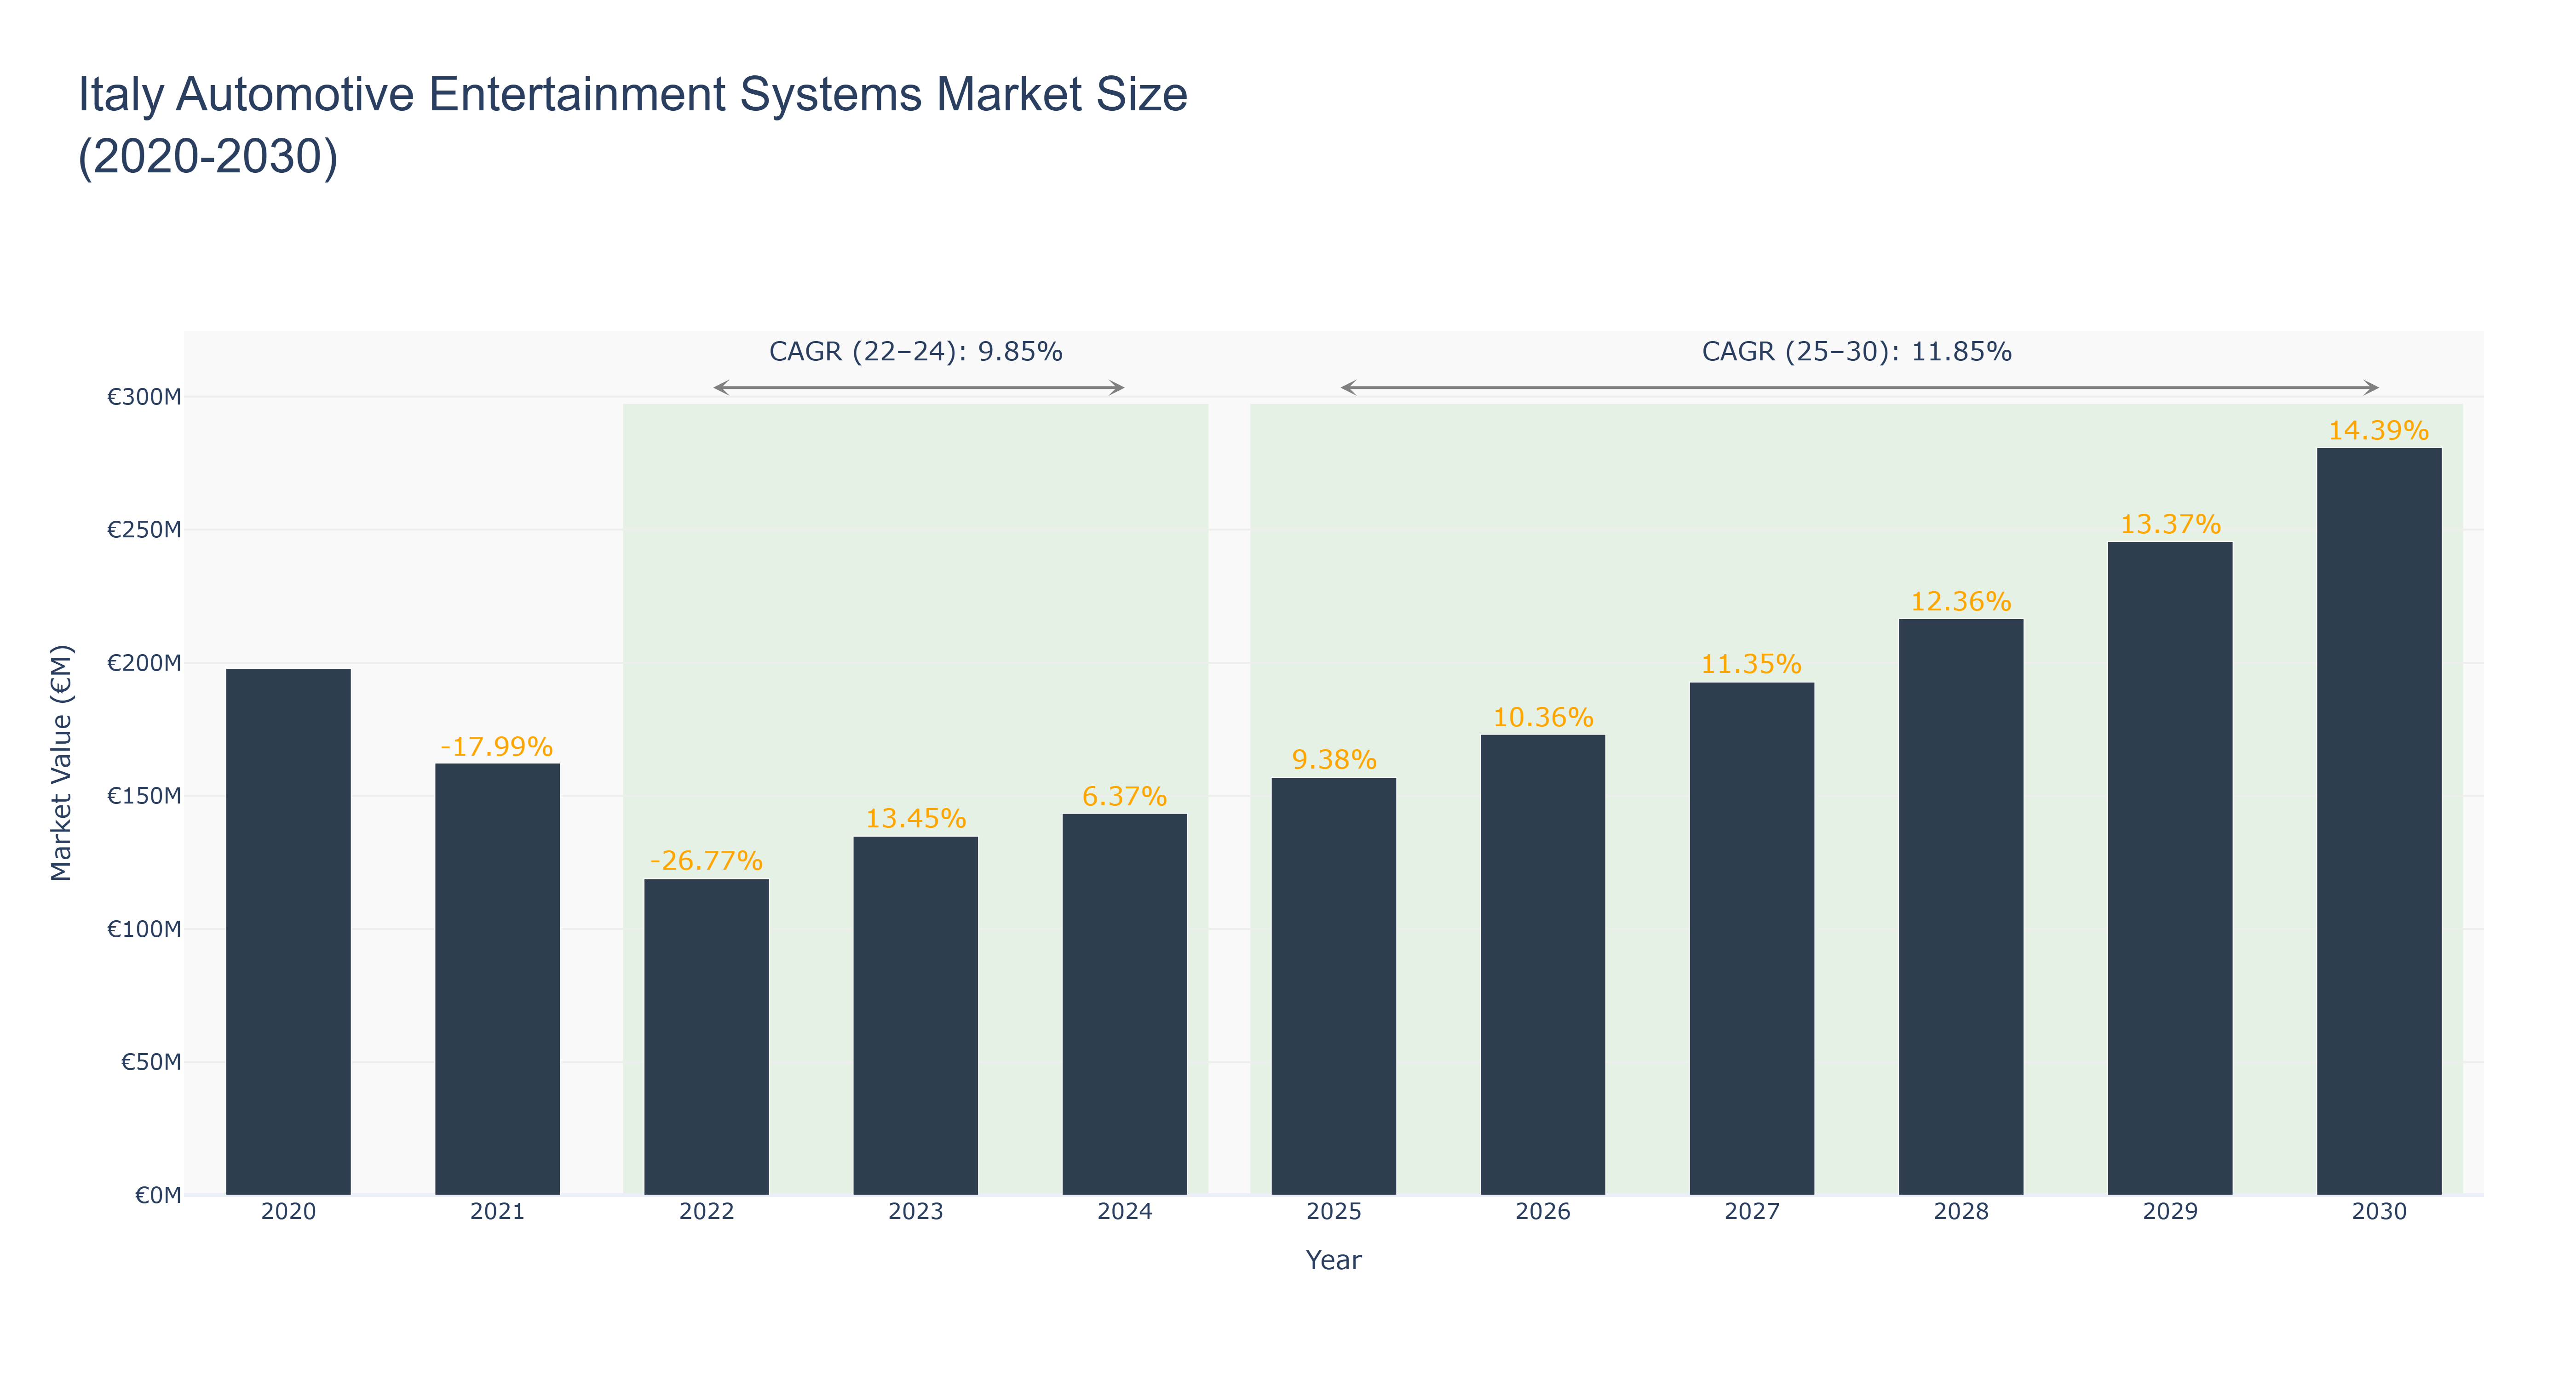Image resolution: width=2576 pixels, height=1379 pixels.
Task: Click the 2023 bar
Action: pos(915,1015)
